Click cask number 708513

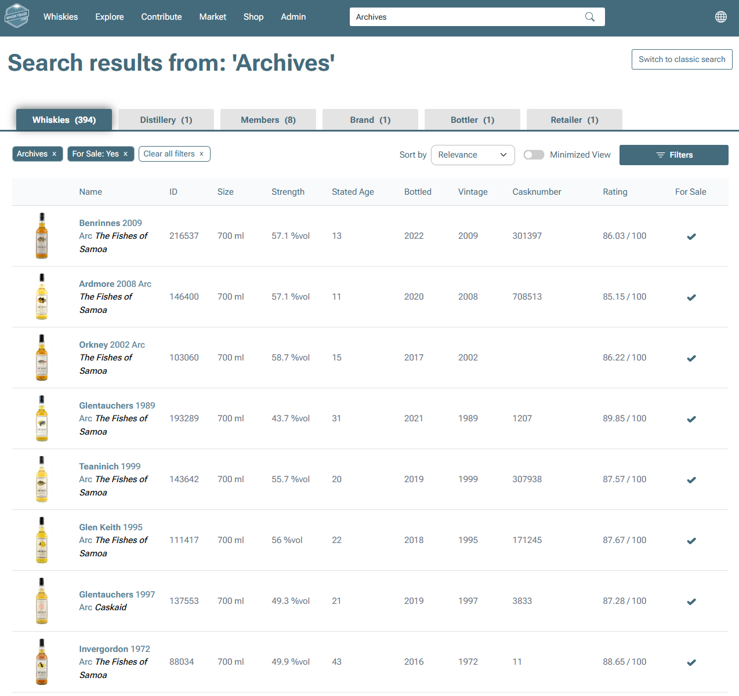[527, 297]
